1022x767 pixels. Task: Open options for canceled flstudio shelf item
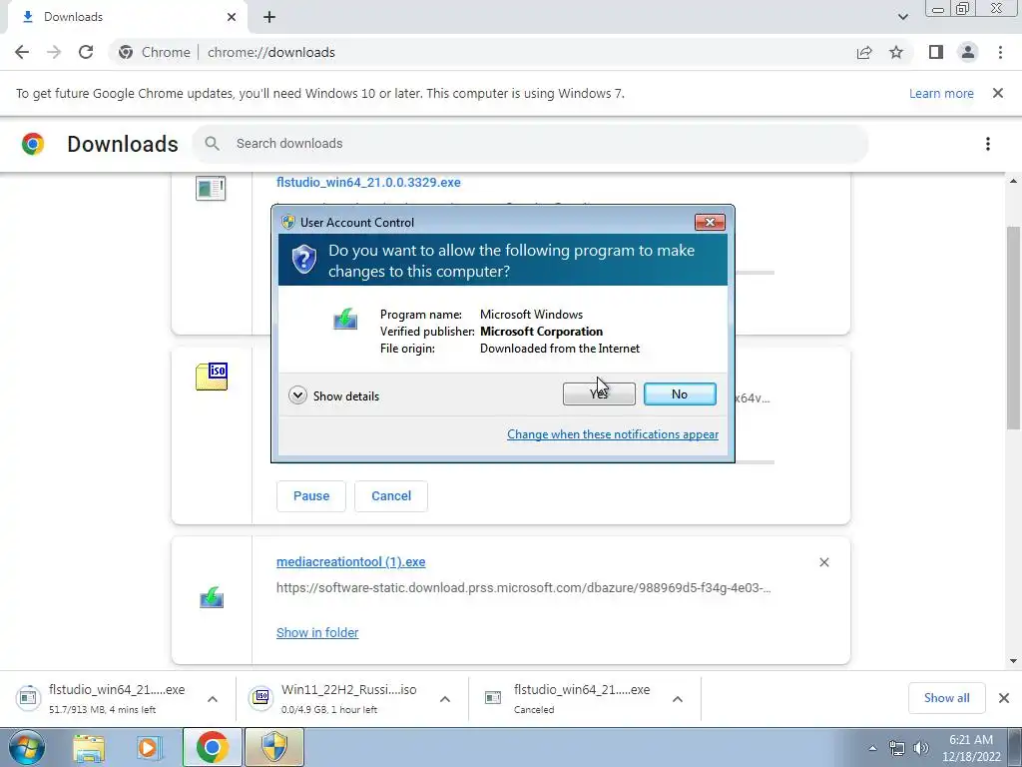(678, 699)
